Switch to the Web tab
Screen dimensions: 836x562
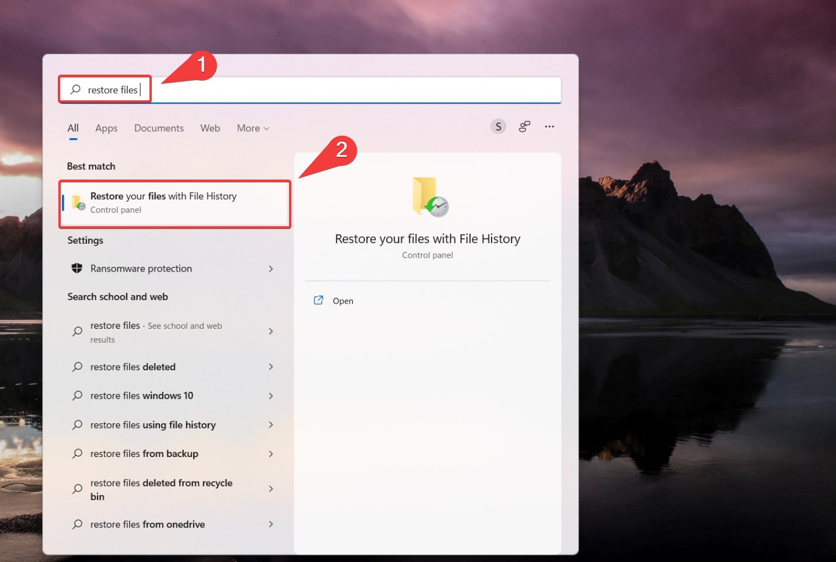pos(210,128)
